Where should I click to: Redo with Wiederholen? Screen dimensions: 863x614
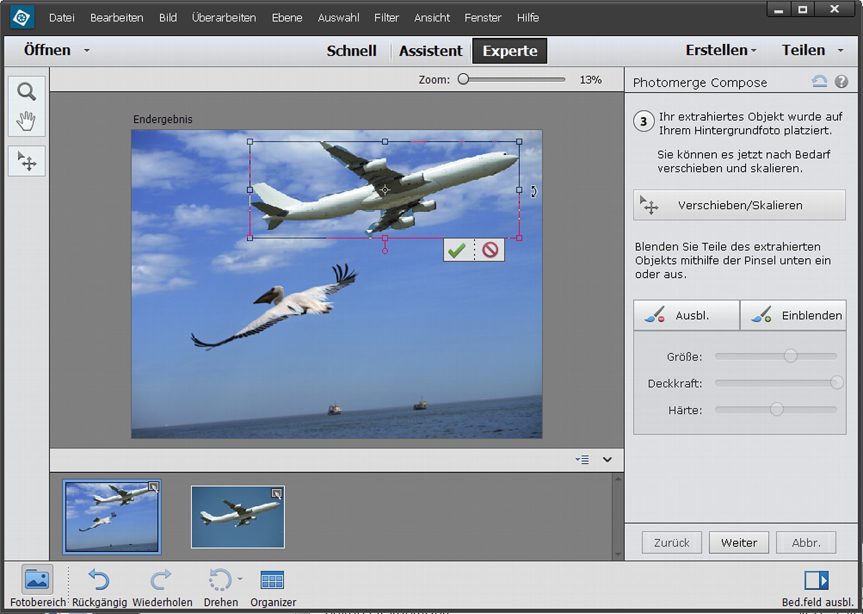(162, 586)
